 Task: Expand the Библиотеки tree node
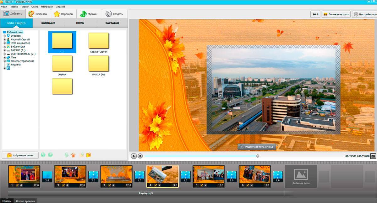point(5,47)
